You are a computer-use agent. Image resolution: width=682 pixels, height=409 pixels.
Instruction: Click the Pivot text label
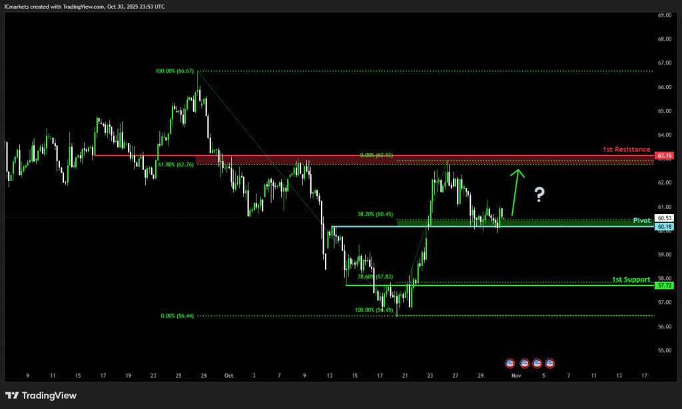641,219
